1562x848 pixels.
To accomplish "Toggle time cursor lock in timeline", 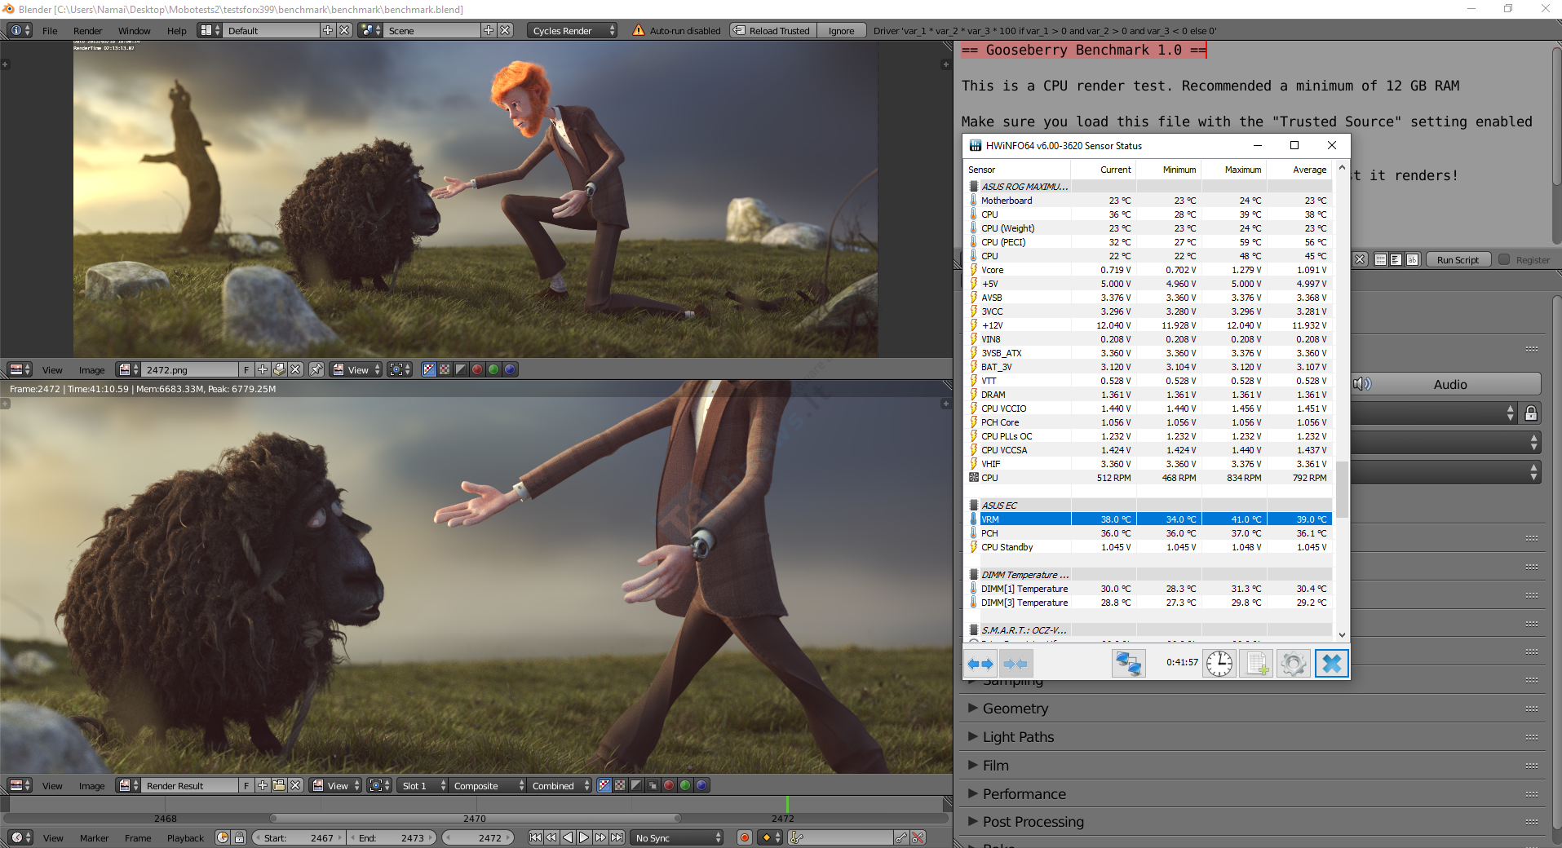I will [239, 837].
